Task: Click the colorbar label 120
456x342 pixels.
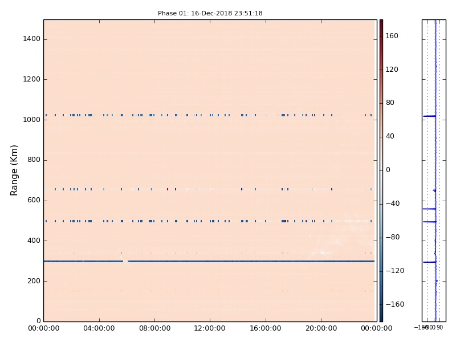Action: [392, 70]
